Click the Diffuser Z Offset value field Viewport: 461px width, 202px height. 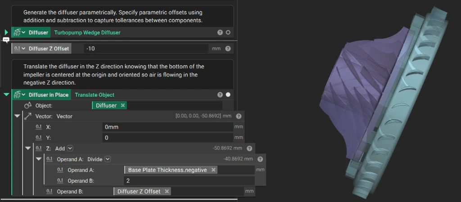146,49
